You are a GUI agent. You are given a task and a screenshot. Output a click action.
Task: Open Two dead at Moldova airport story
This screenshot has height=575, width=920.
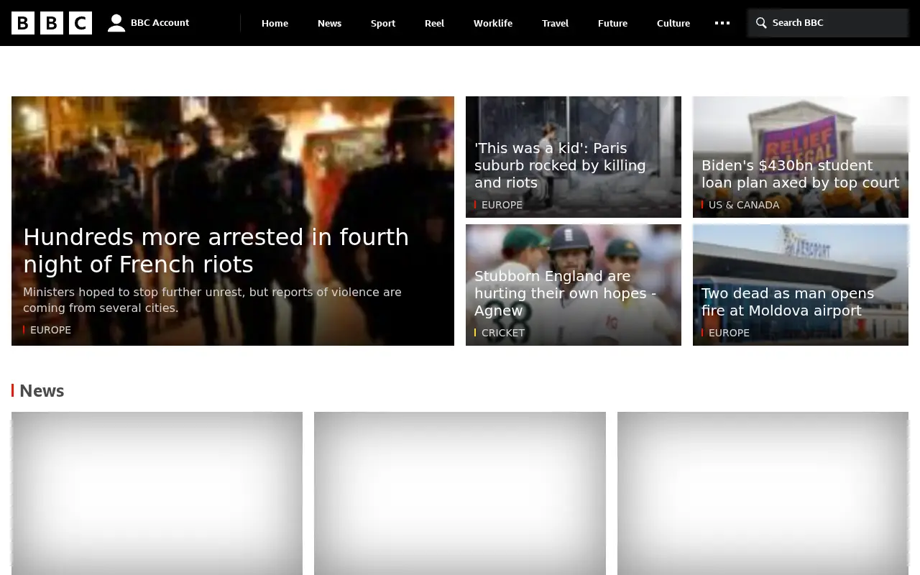pos(788,302)
